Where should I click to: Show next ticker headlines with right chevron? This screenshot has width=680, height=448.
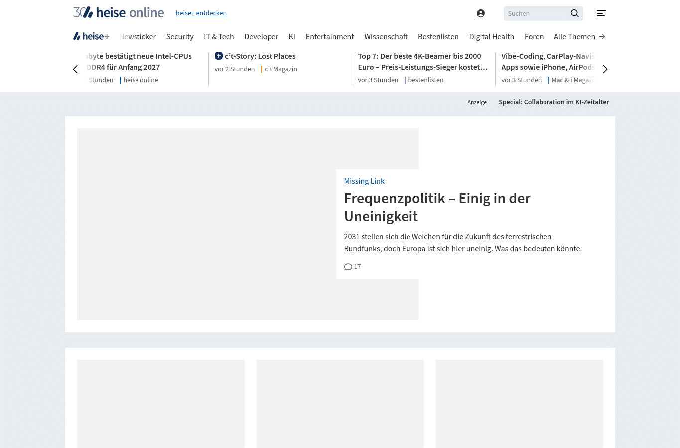click(605, 69)
